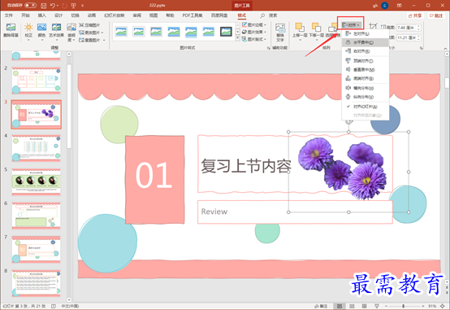
Task: Click Reset Picture (重置图片)
Action: [89, 40]
